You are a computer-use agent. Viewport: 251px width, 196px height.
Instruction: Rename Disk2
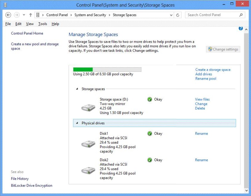point(201,160)
